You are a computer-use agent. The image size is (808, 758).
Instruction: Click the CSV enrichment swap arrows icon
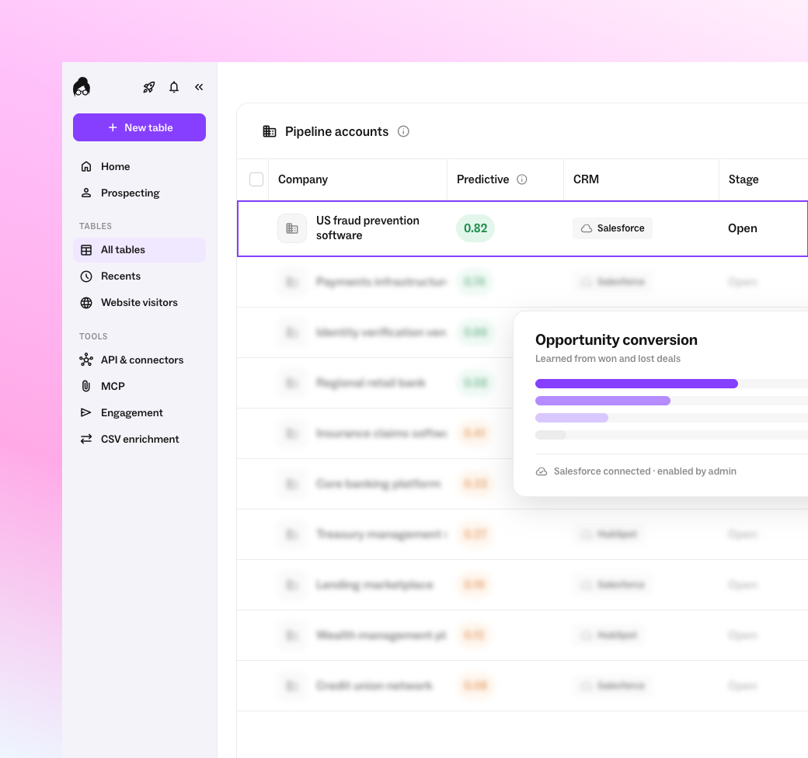[x=86, y=439]
